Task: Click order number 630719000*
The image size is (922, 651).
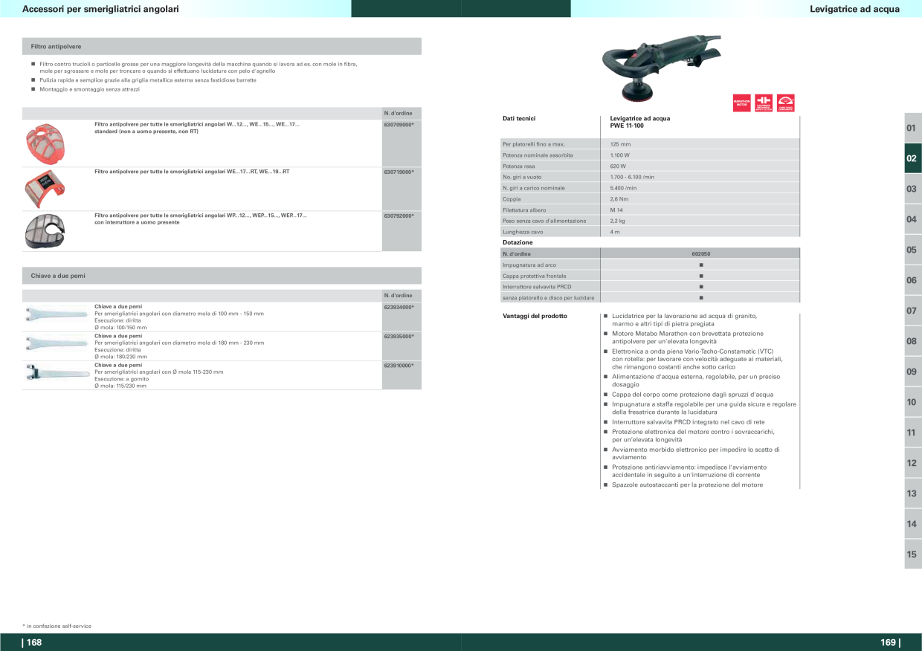Action: [399, 172]
